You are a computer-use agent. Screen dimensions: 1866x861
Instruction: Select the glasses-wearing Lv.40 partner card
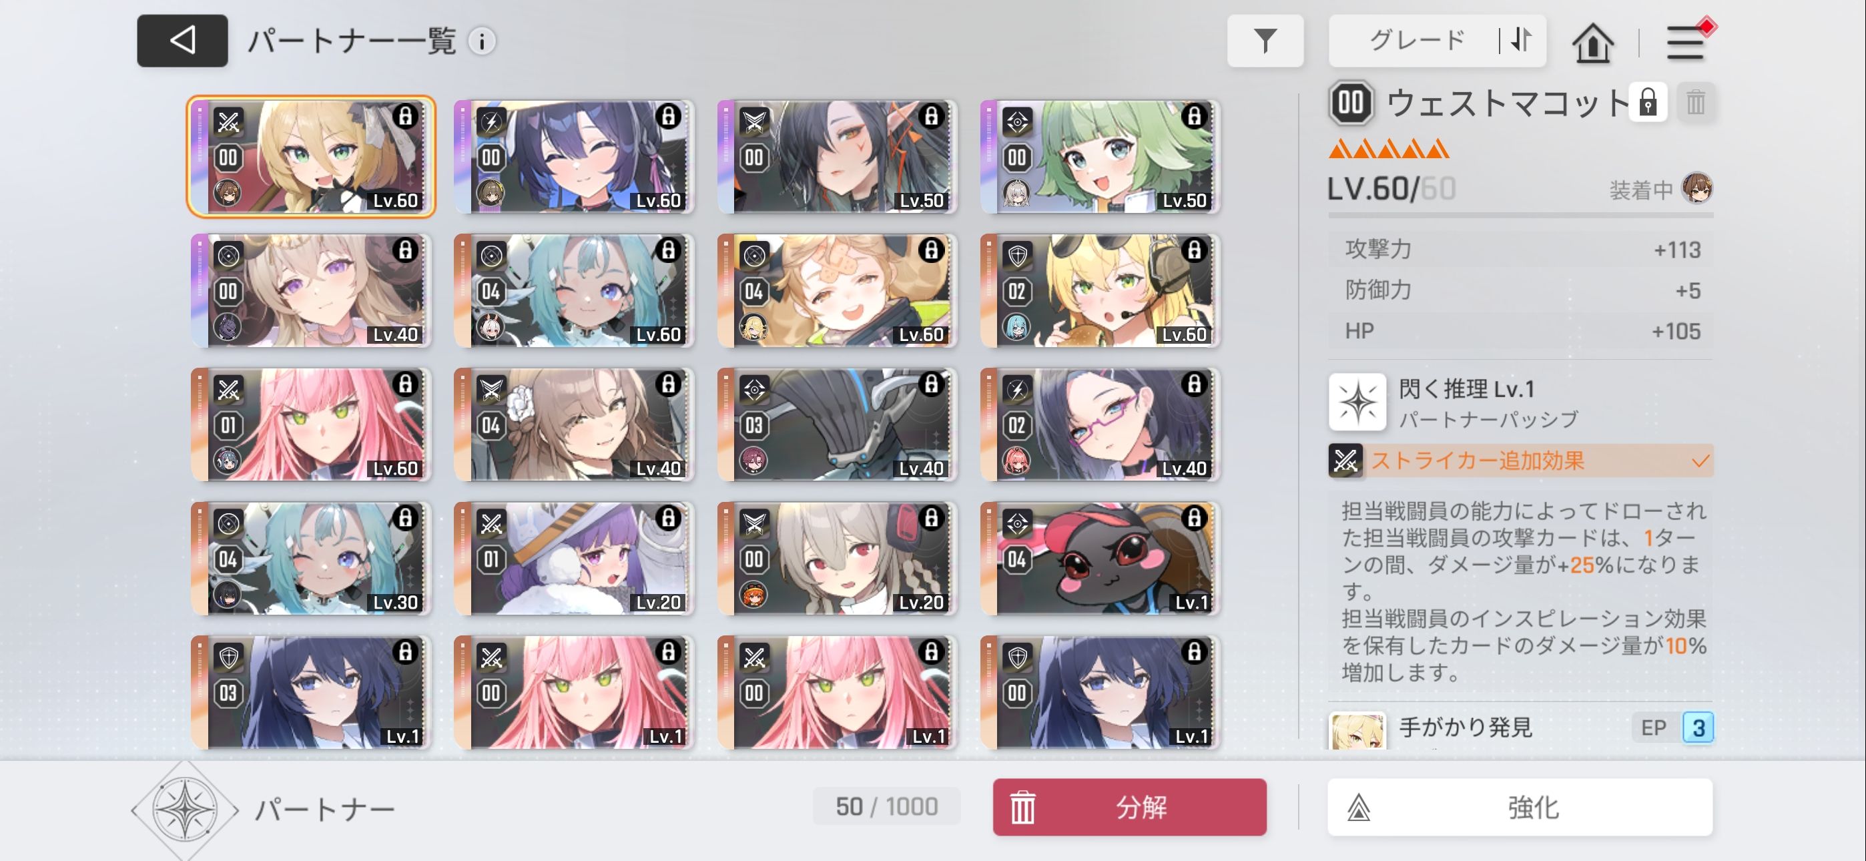tap(1101, 424)
